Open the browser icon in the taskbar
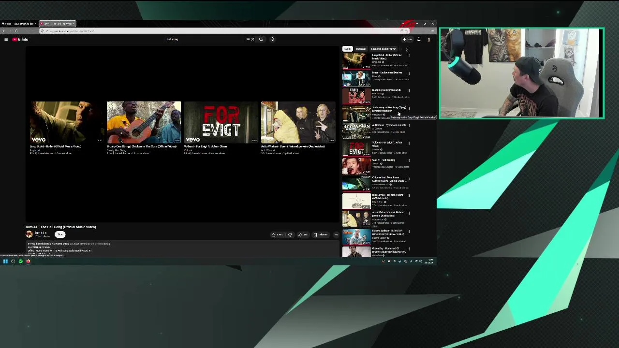This screenshot has width=619, height=348. 28,261
